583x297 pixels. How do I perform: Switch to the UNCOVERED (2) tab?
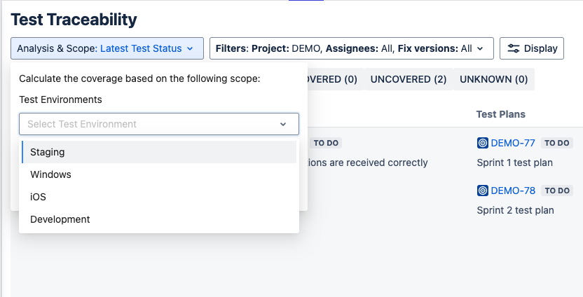(409, 79)
